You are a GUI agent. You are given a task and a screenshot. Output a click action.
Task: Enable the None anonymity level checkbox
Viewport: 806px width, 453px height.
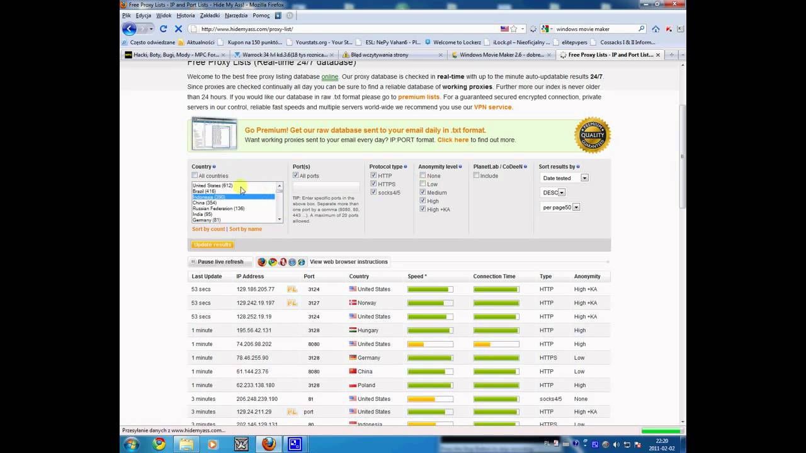point(423,176)
